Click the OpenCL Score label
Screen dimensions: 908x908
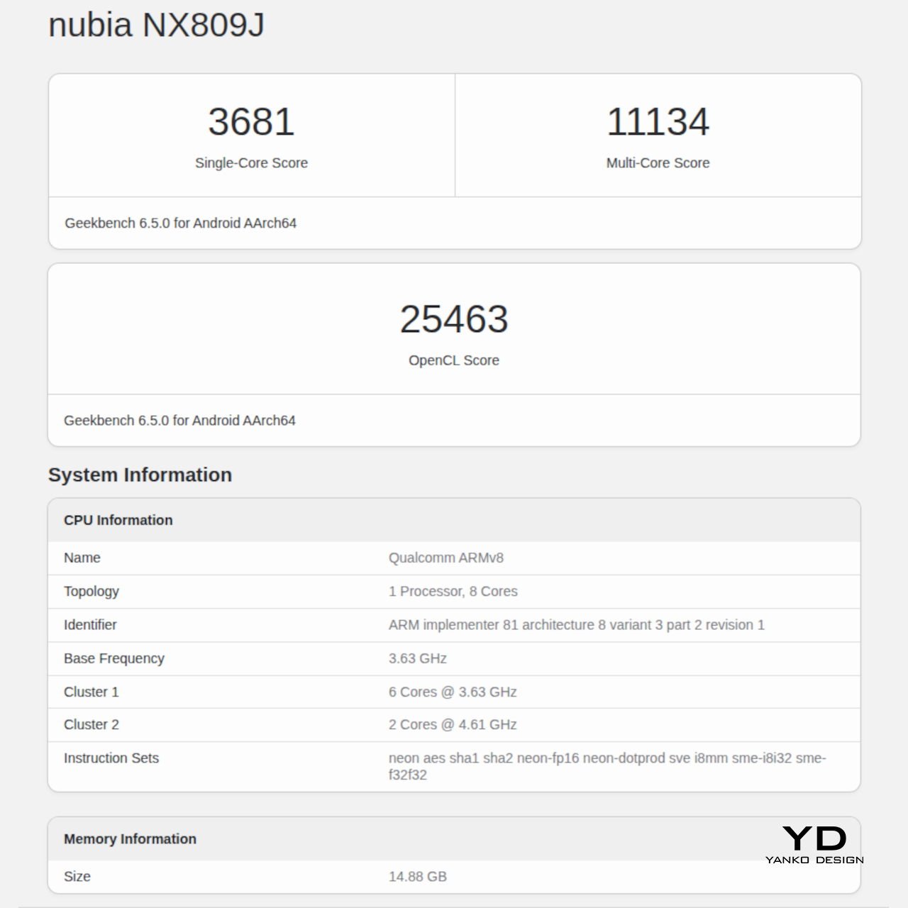pos(454,360)
